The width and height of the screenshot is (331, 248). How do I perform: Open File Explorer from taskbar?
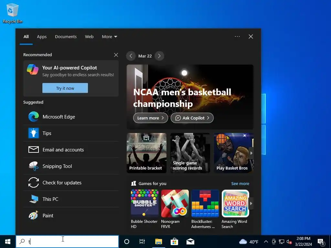(x=158, y=242)
